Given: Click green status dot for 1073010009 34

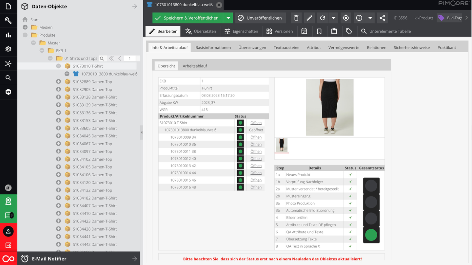Looking at the screenshot, I should coord(240,137).
